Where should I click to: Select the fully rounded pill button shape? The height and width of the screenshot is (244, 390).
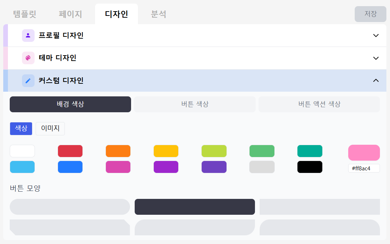coord(70,207)
